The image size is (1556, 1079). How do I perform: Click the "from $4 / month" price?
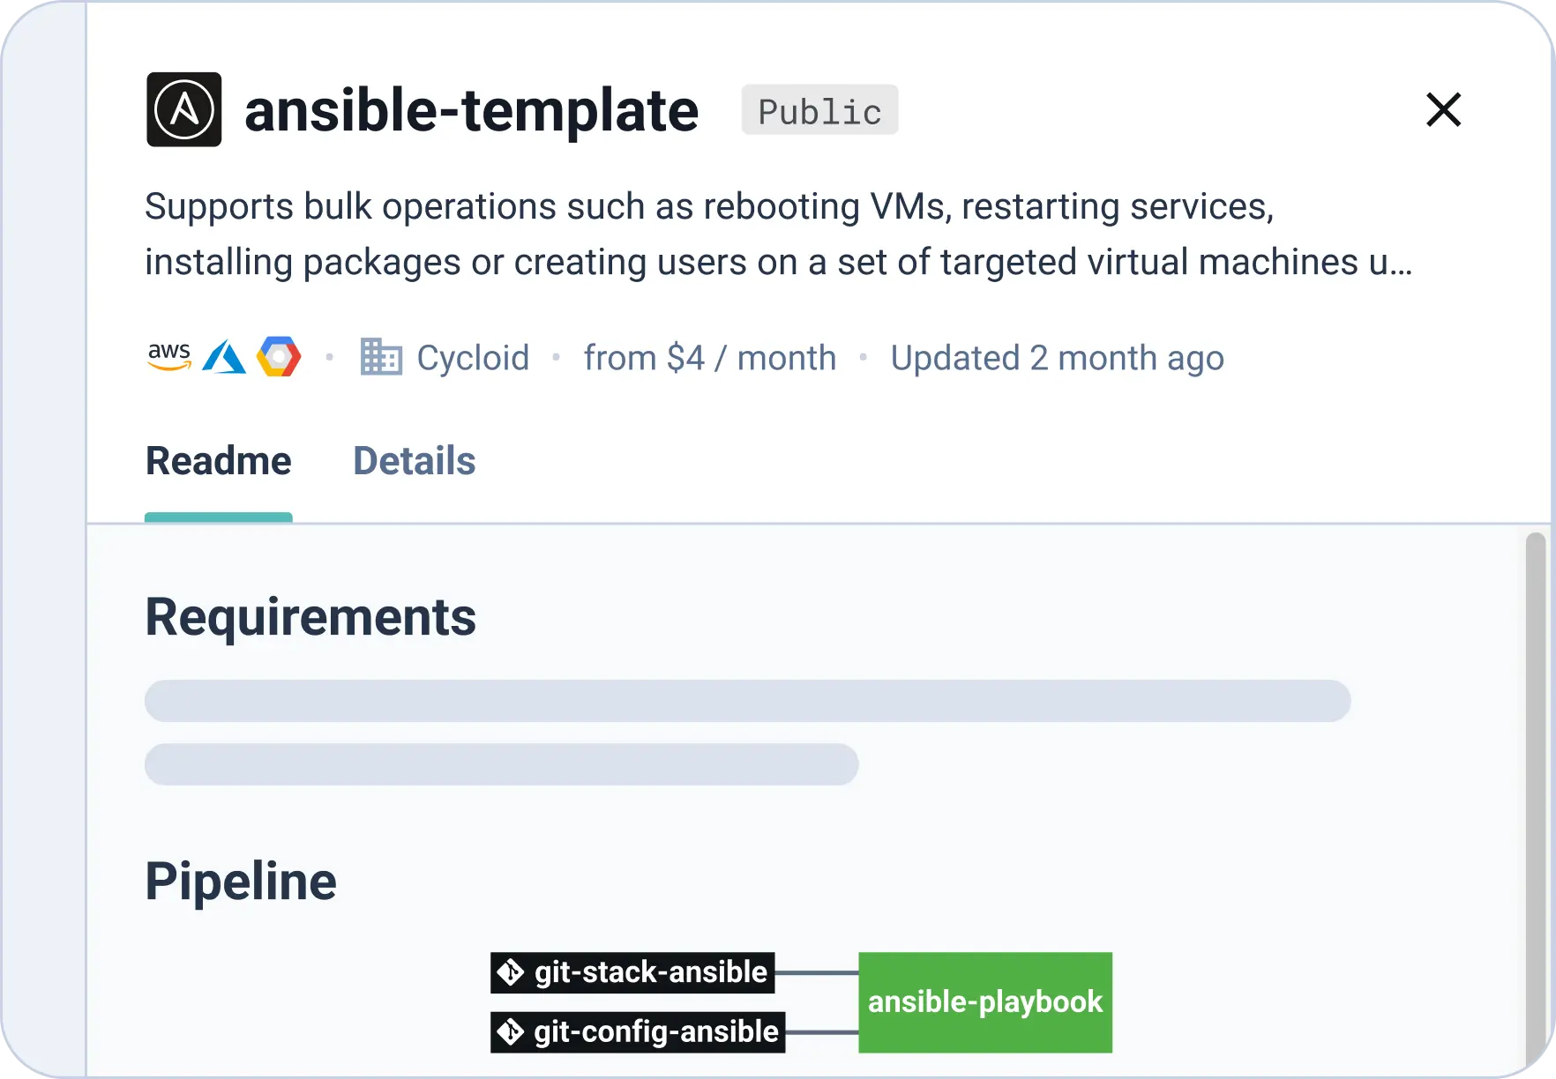tap(709, 358)
